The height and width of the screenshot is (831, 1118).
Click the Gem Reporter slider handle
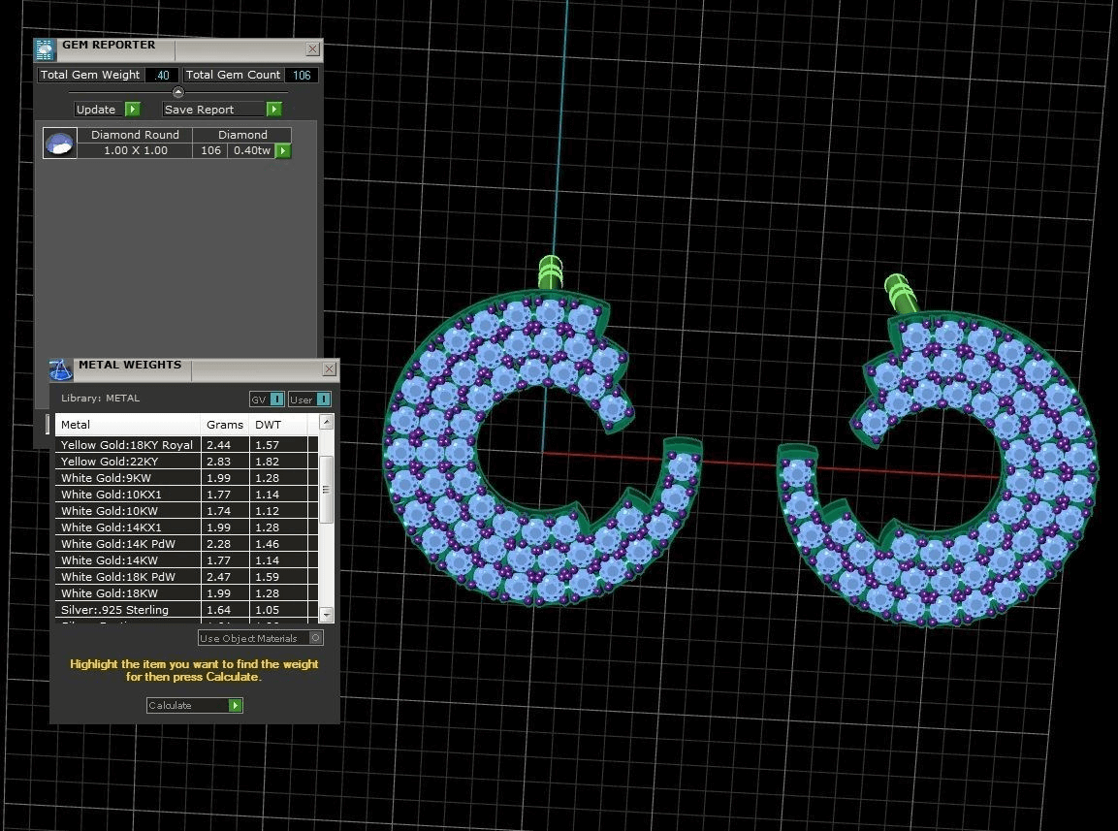(178, 92)
